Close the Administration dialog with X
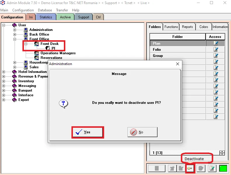 pyautogui.click(x=178, y=64)
